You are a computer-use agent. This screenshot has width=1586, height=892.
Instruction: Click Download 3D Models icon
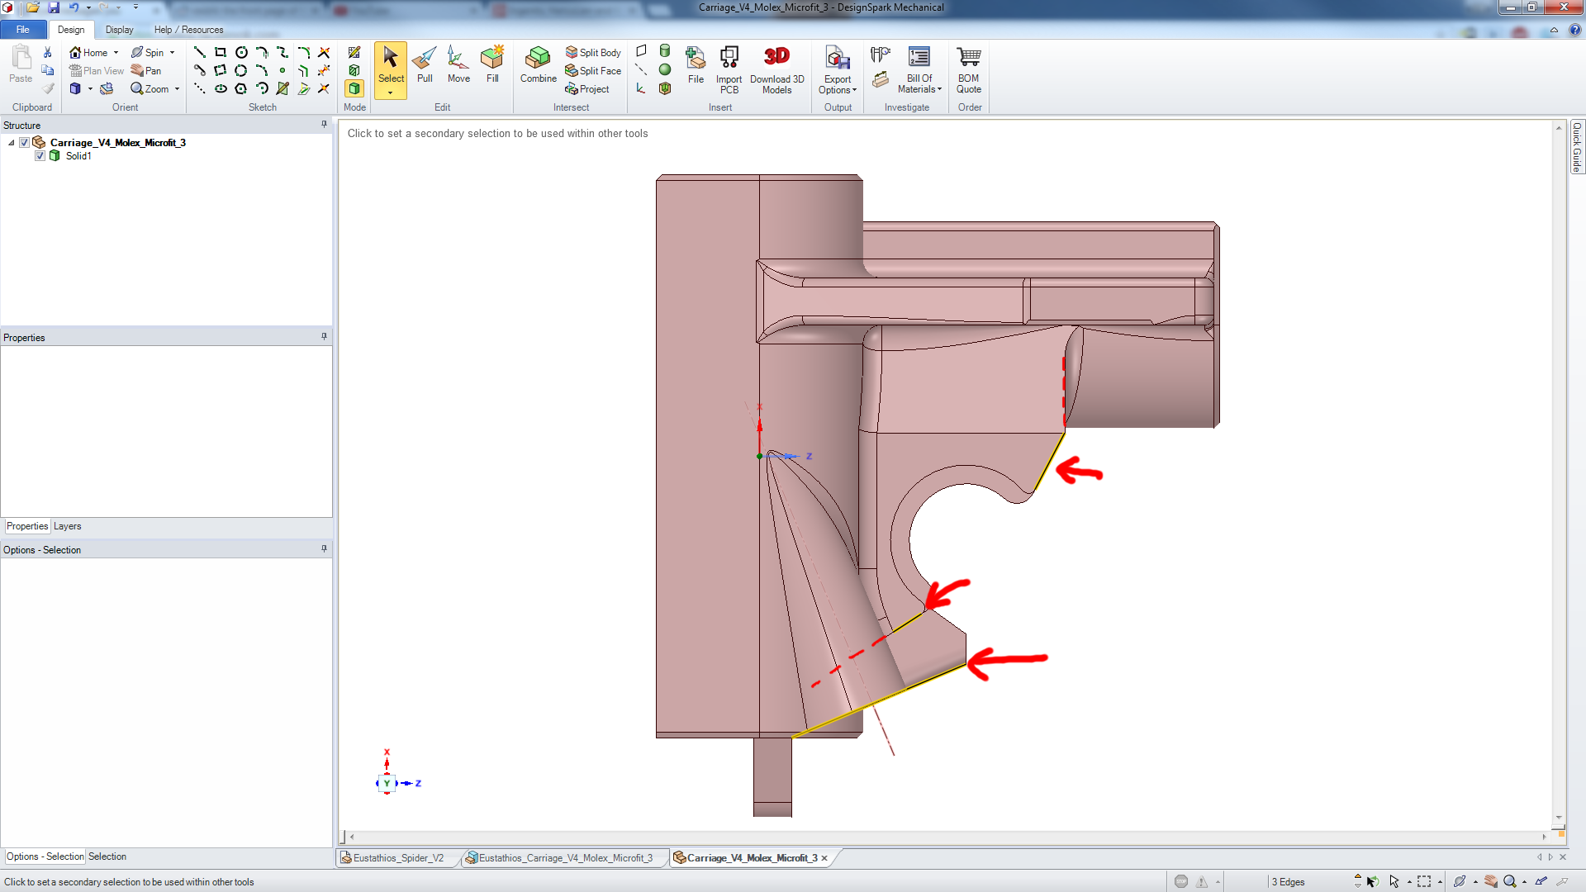776,68
